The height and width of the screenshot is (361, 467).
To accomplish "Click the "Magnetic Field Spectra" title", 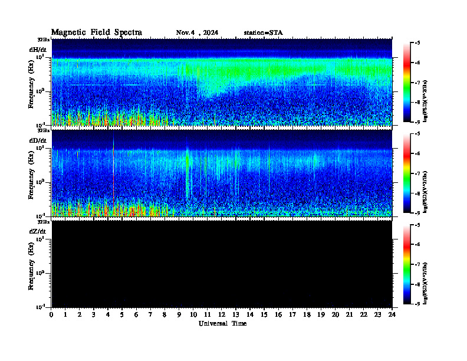I will [97, 32].
